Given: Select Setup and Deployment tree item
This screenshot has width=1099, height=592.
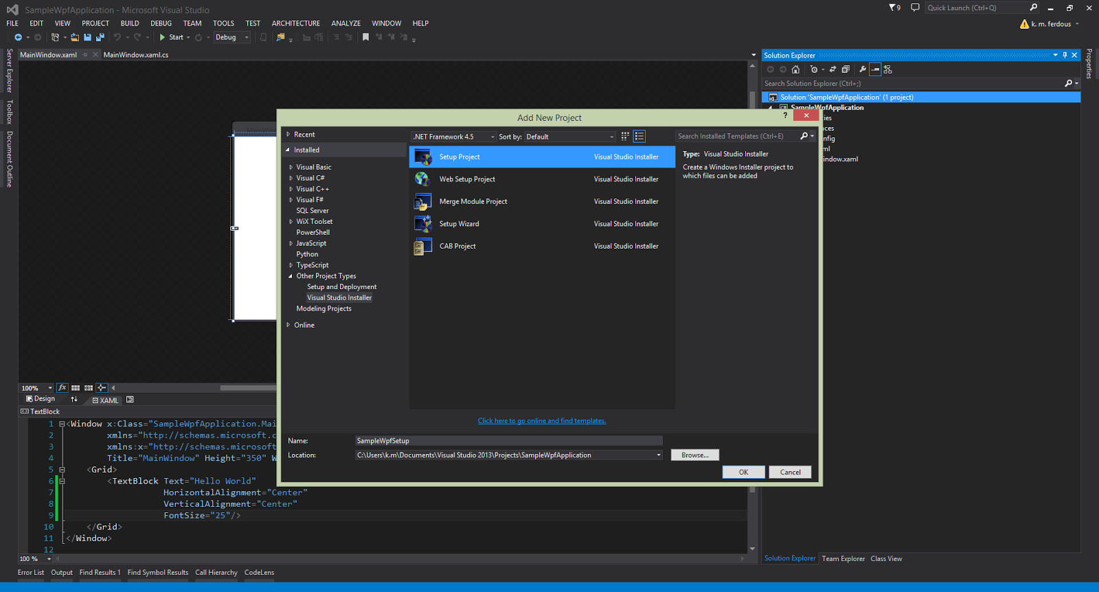Looking at the screenshot, I should coord(342,287).
